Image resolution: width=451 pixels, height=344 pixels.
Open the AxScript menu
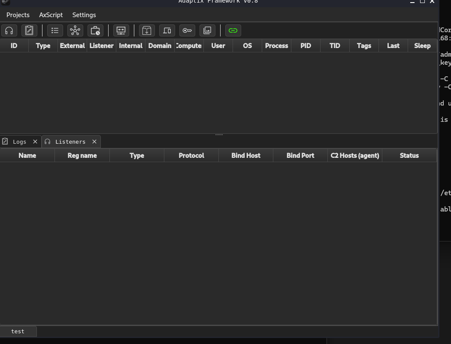pos(51,15)
